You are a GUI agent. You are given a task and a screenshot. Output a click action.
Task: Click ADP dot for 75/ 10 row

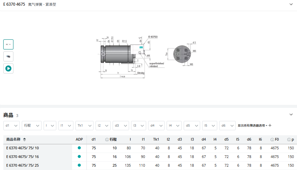pyautogui.click(x=79, y=148)
